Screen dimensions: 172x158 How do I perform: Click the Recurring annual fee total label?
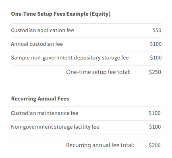pyautogui.click(x=100, y=145)
